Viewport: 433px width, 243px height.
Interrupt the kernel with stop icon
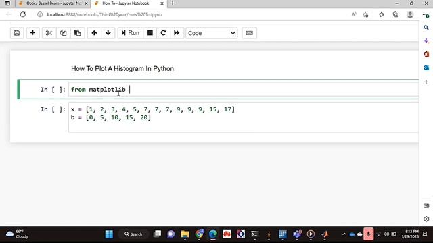tap(150, 33)
